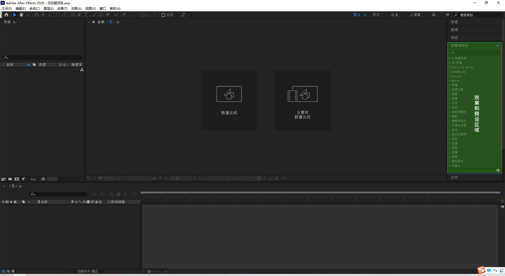Click 切换开关/模式 toggle at timeline bottom
Image resolution: width=505 pixels, height=276 pixels.
(x=88, y=271)
